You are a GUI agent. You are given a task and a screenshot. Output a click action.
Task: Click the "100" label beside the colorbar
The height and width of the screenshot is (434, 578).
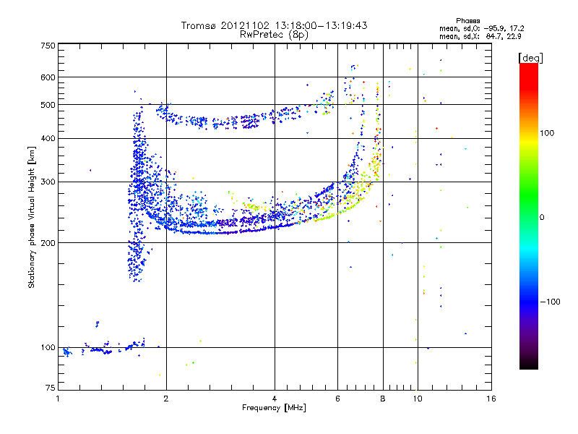(x=547, y=133)
